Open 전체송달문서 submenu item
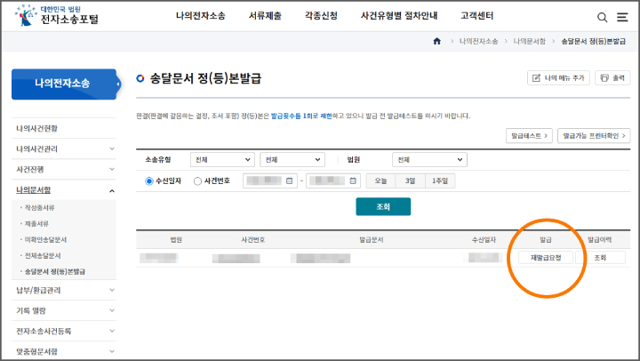 pyautogui.click(x=43, y=256)
